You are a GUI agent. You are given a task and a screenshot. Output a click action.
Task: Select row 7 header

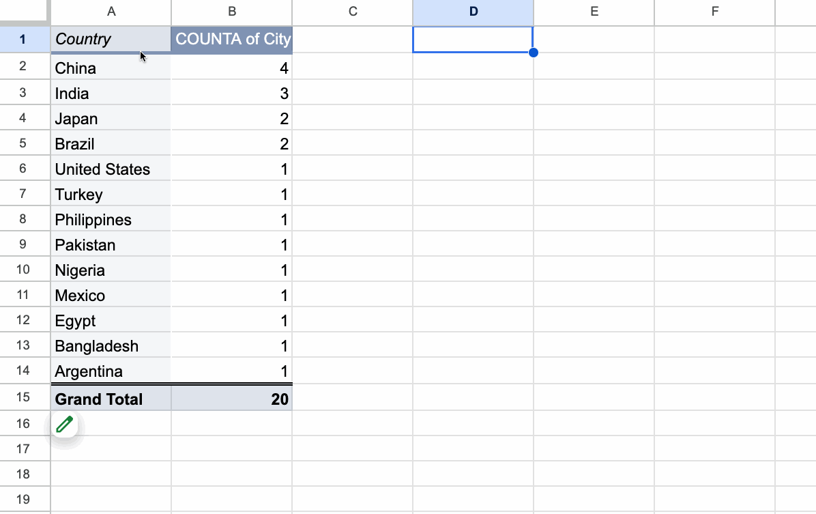point(23,194)
